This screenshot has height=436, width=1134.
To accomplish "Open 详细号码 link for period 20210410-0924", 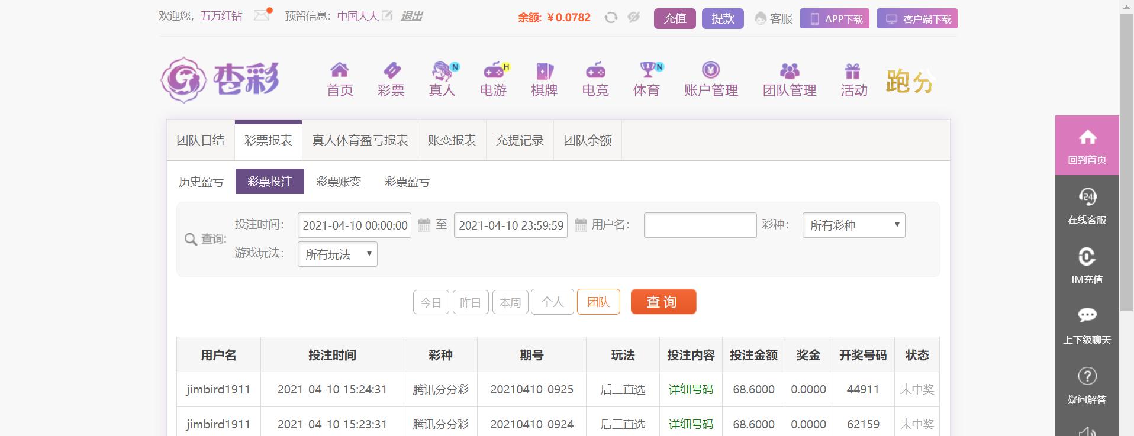I will pyautogui.click(x=691, y=424).
